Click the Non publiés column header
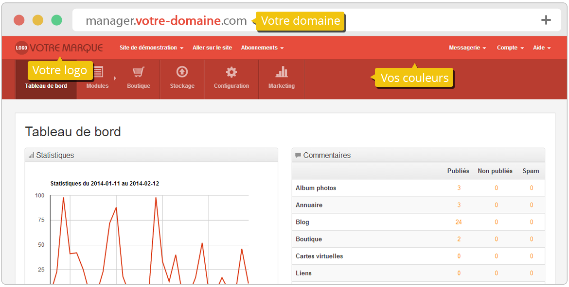This screenshot has width=569, height=287. click(x=495, y=171)
